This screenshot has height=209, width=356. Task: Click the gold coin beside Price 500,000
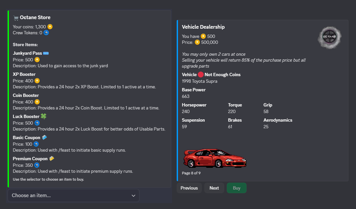(x=197, y=42)
